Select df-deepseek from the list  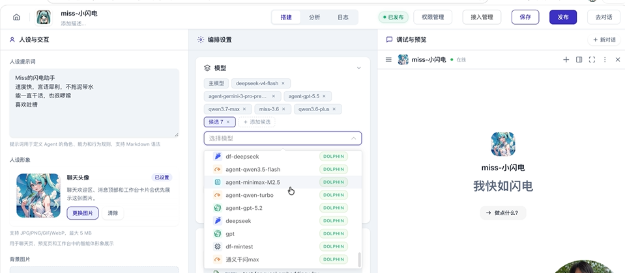pyautogui.click(x=283, y=157)
